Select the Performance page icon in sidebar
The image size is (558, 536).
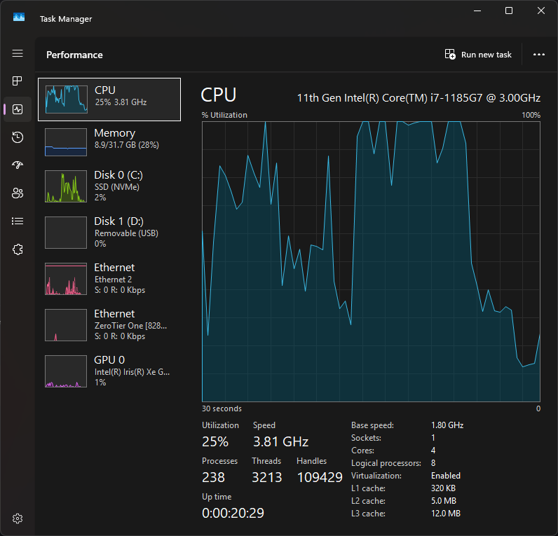[x=18, y=109]
